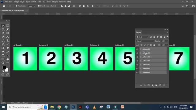Viewport: 196px width, 110px height.
Task: Toggle Show Transform Controls checkbox
Action: [39, 6]
